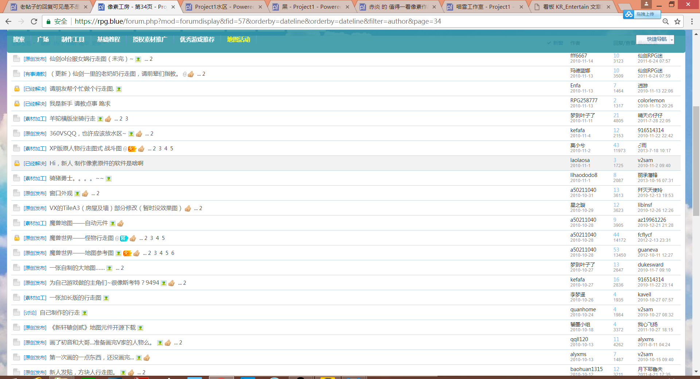This screenshot has height=379, width=700.
Task: Open last poster link dukesward
Action: coord(650,265)
